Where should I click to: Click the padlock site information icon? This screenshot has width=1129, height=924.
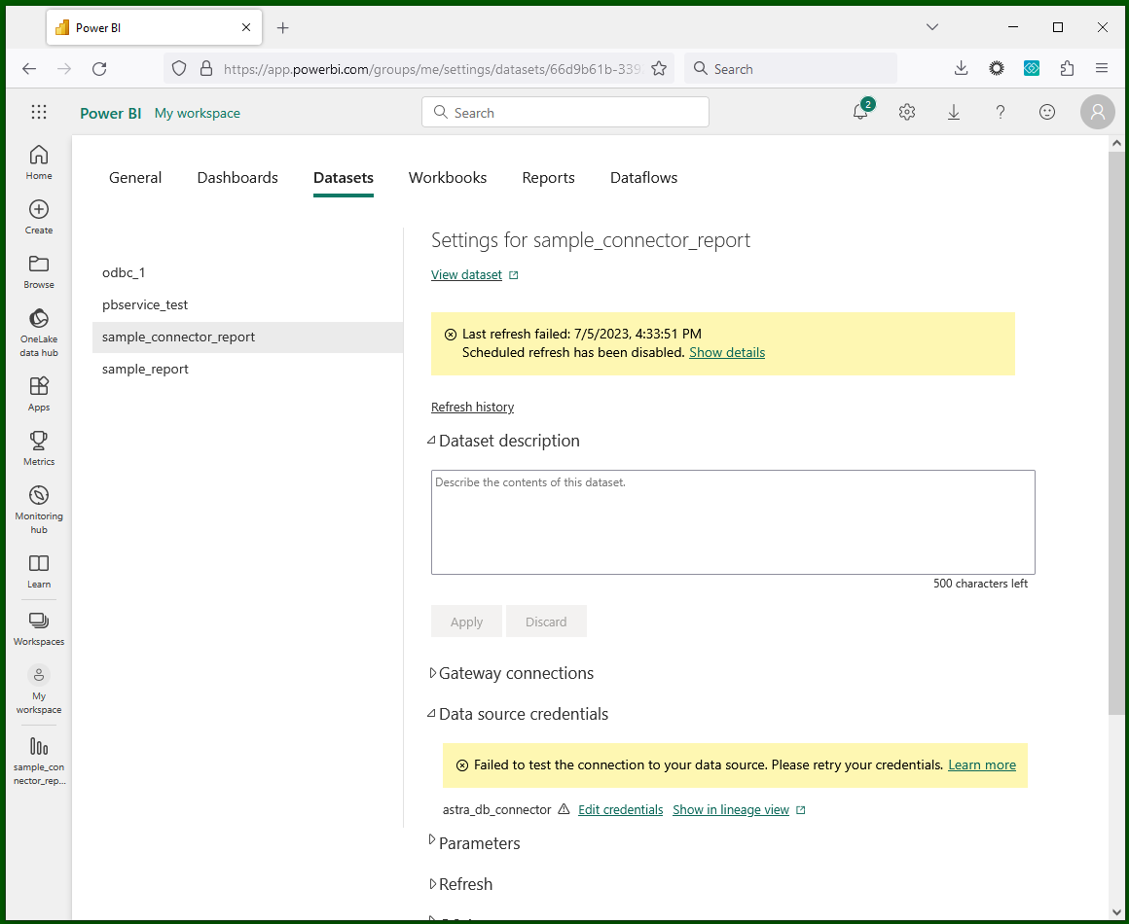(206, 69)
